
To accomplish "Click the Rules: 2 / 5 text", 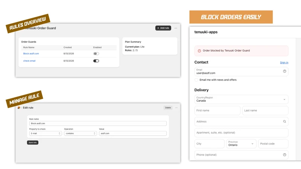I will 131,50.
